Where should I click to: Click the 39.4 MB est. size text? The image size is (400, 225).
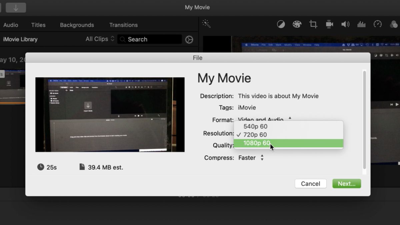pos(106,167)
